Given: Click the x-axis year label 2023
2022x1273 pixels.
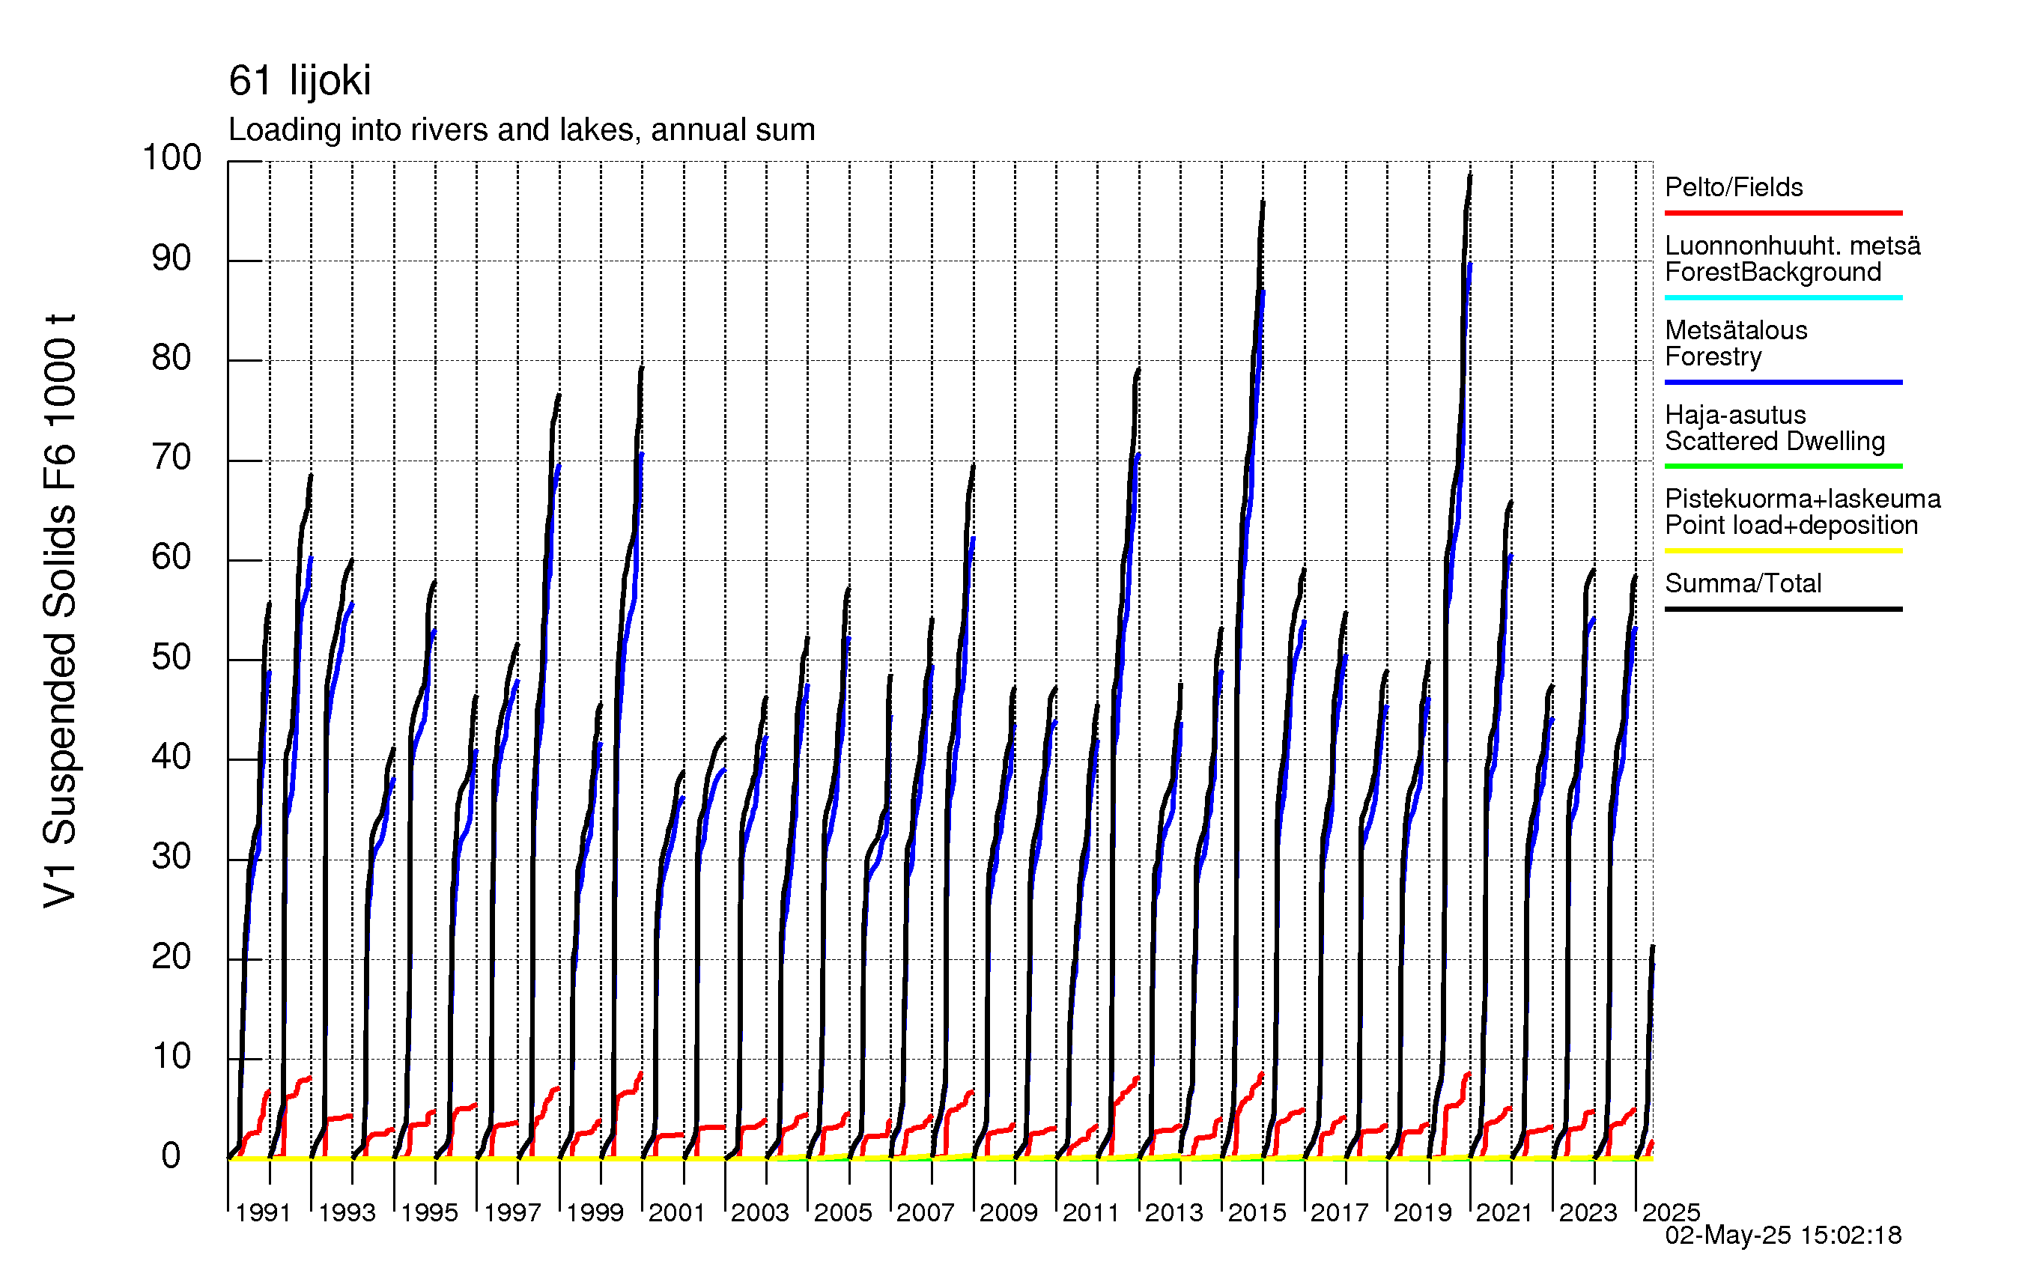Looking at the screenshot, I should 1588,1213.
